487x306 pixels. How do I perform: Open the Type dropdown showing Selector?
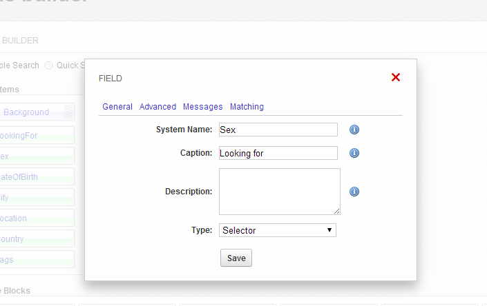coord(278,230)
